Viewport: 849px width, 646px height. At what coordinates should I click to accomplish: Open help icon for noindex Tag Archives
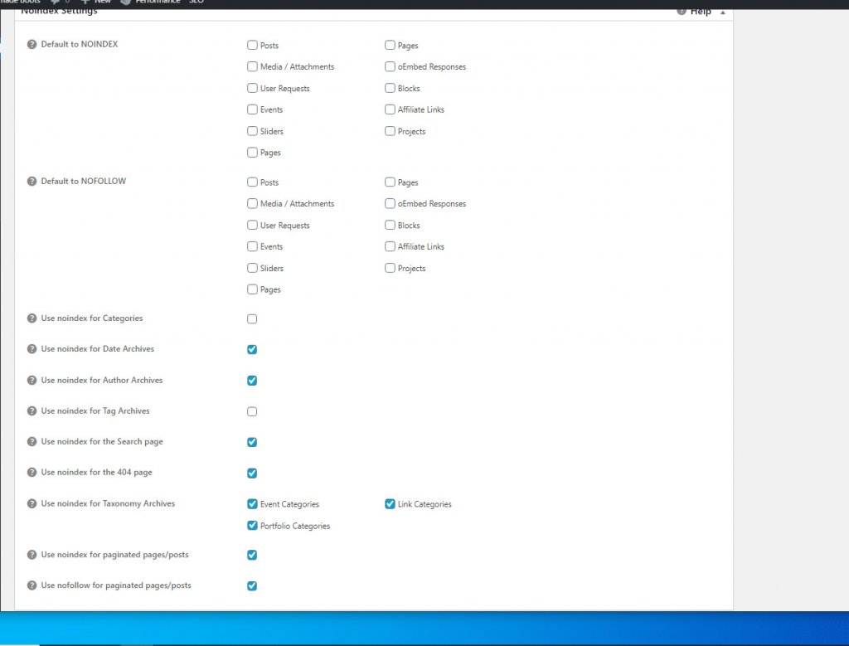click(x=32, y=411)
